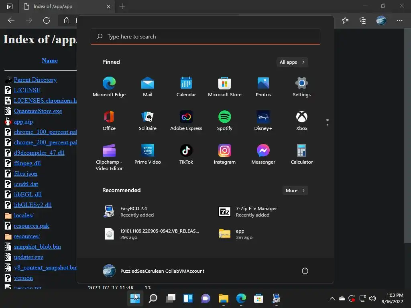Open Task View on the taskbar
Image resolution: width=411 pixels, height=308 pixels.
[x=170, y=298]
